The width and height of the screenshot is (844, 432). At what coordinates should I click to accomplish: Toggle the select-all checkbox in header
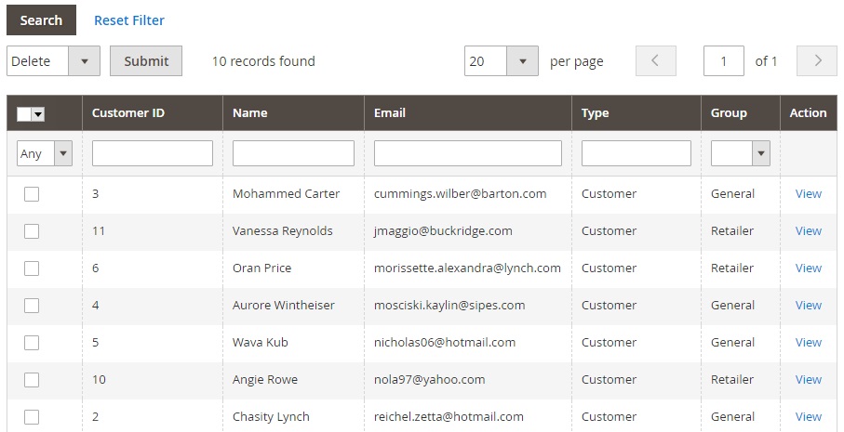24,114
